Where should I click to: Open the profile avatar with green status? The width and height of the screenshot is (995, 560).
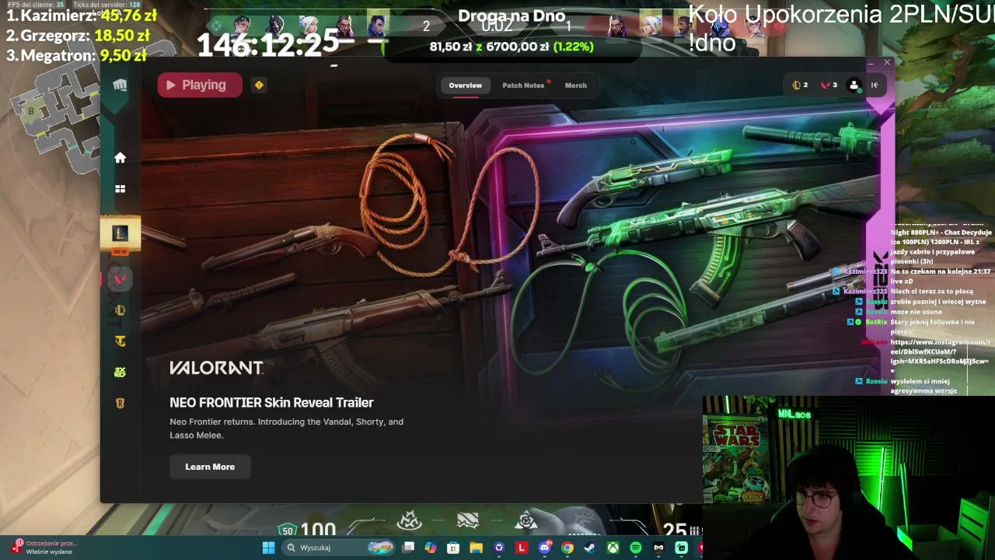pos(854,86)
